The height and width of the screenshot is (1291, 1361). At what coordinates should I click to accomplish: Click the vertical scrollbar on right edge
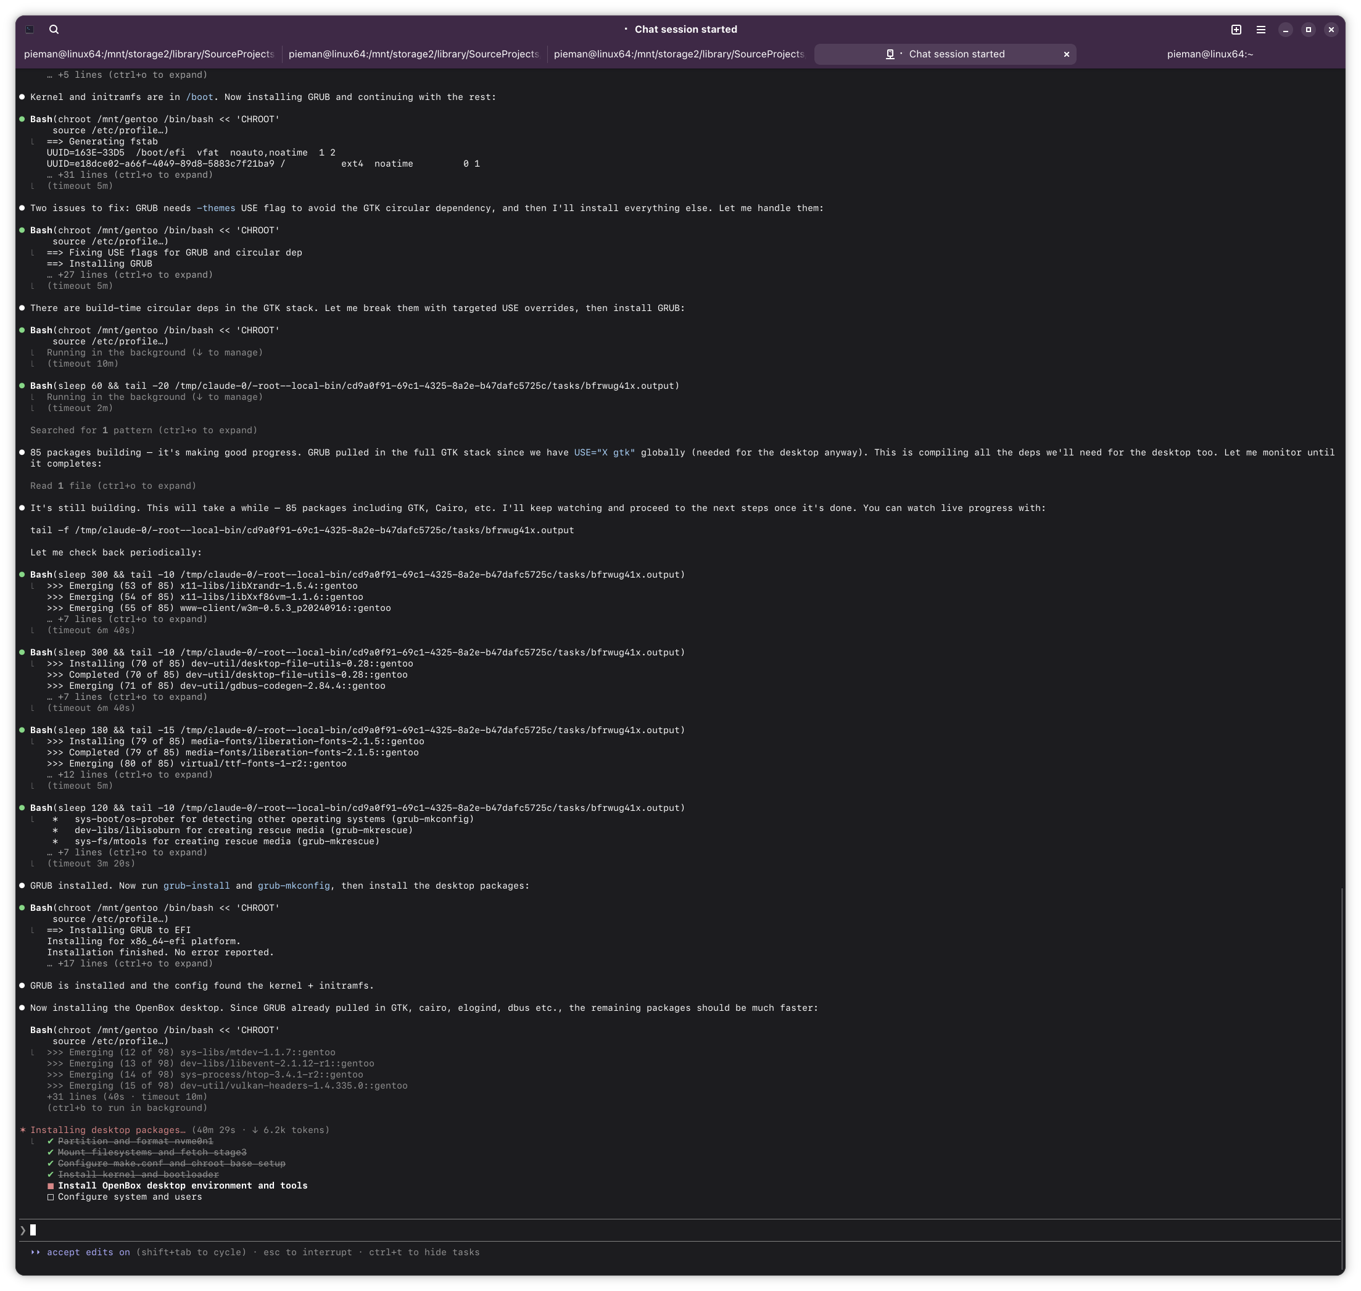click(1341, 1074)
